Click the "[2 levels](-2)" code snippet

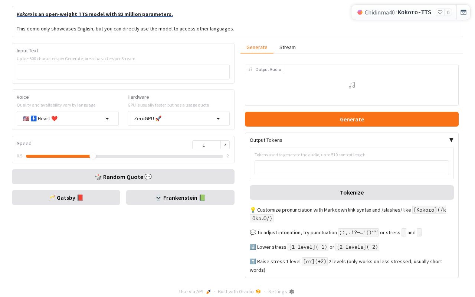(357, 247)
